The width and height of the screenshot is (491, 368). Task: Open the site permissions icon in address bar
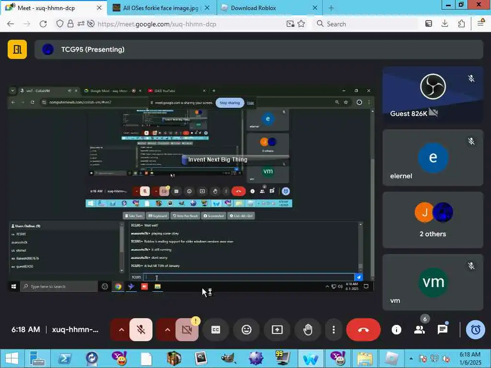pyautogui.click(x=81, y=24)
